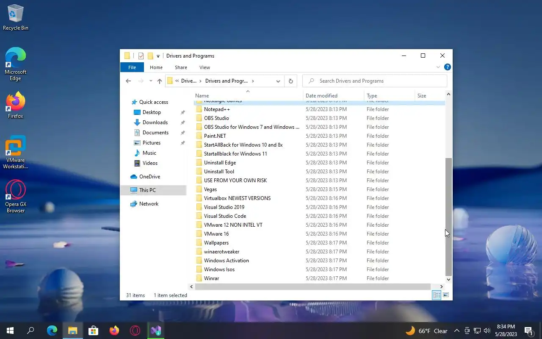Expand path after Drivers and Progr... chevron
The height and width of the screenshot is (339, 542).
click(253, 81)
